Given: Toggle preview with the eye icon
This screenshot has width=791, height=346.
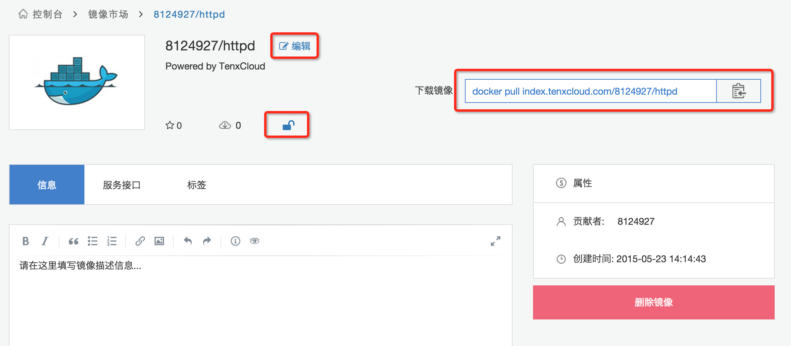Looking at the screenshot, I should click(255, 241).
